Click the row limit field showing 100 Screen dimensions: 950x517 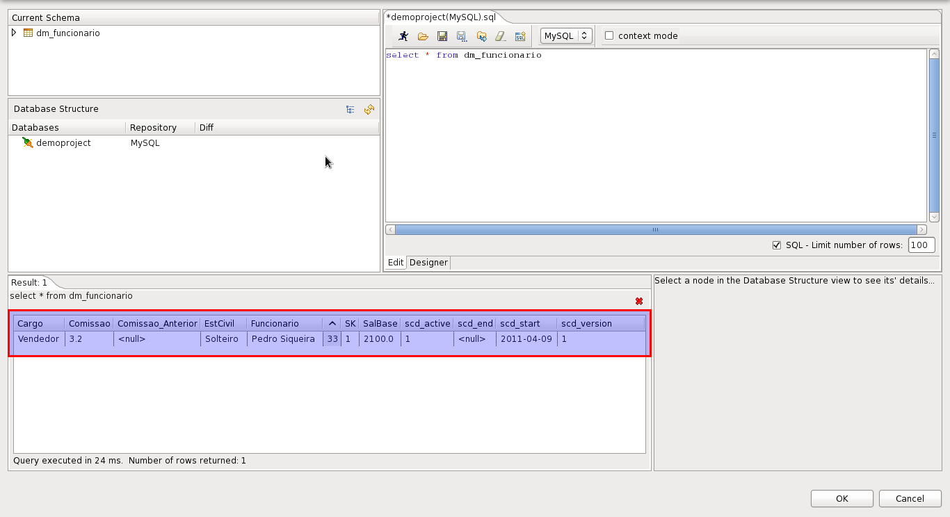pyautogui.click(x=921, y=245)
